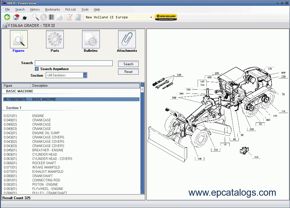This screenshot has height=208, width=290.
Task: Select the PISTON - ENGINE row
Action: (x=71, y=185)
